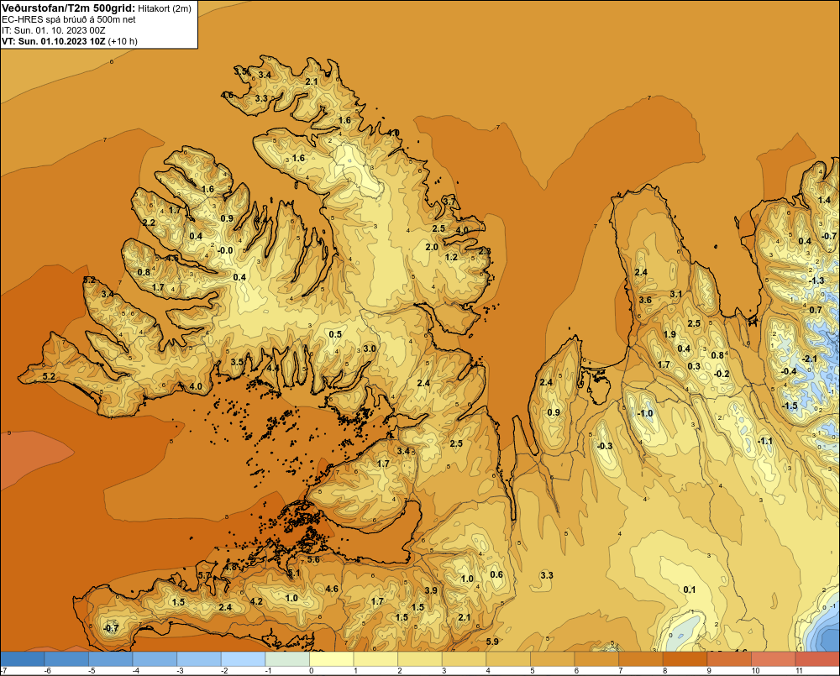Click the legend tick label 11
The height and width of the screenshot is (676, 840).
tap(799, 671)
